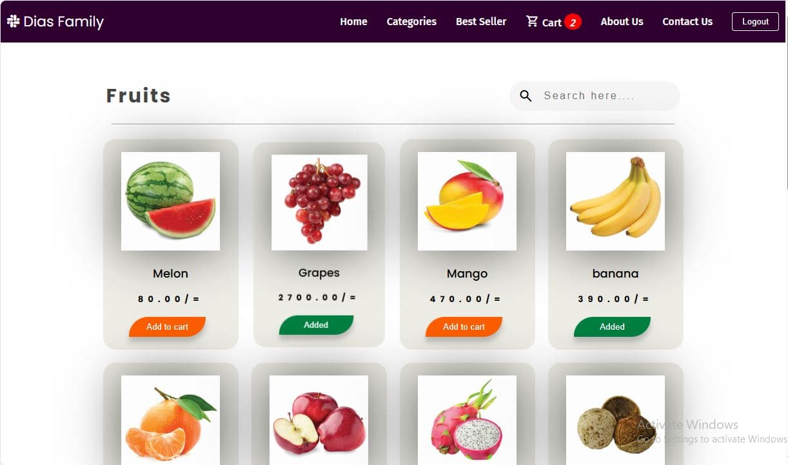Image resolution: width=788 pixels, height=465 pixels.
Task: Toggle the Added button for banana
Action: (x=612, y=327)
